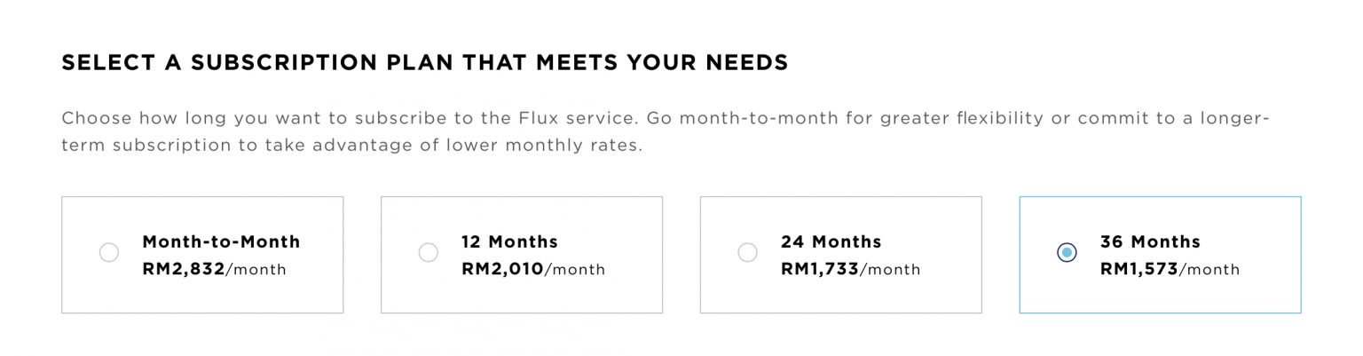Select the Month-to-Month radio button
The width and height of the screenshot is (1363, 356).
(x=109, y=253)
